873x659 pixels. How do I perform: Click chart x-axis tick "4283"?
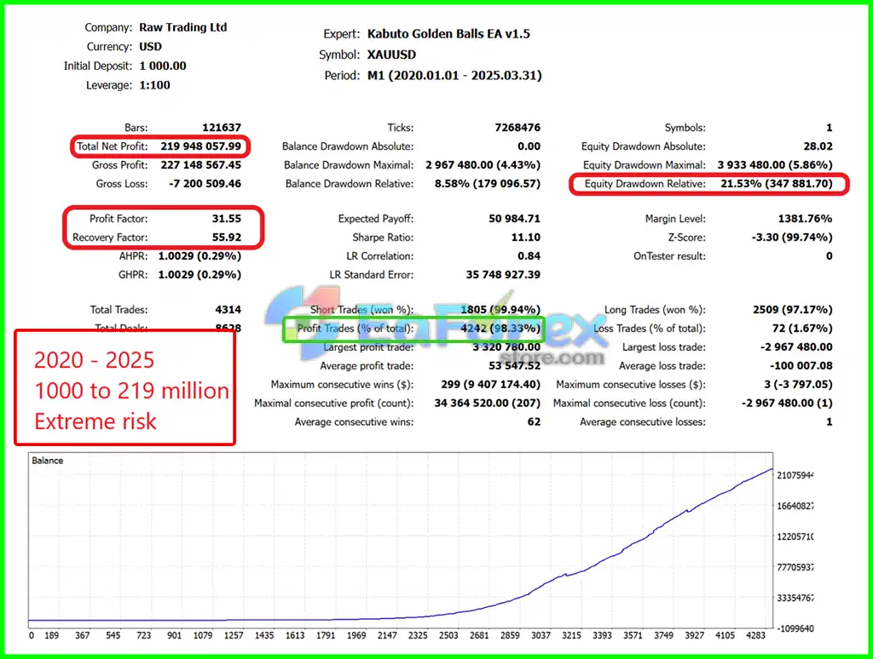pyautogui.click(x=755, y=635)
